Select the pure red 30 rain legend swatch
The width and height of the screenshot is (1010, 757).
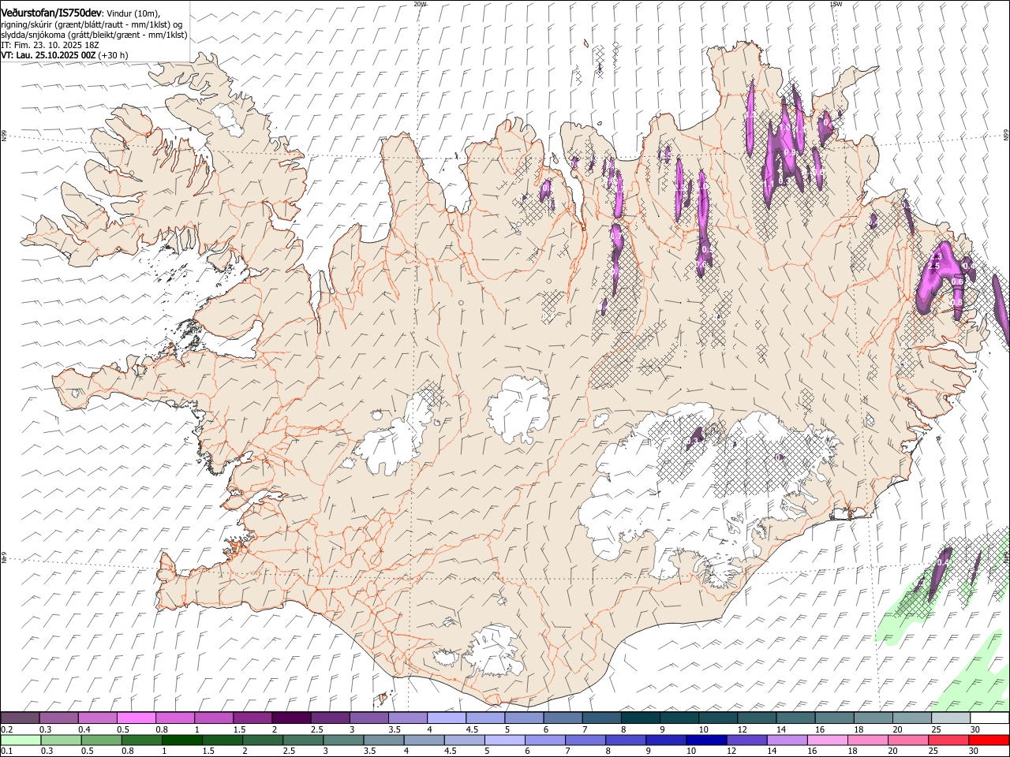coord(989,740)
